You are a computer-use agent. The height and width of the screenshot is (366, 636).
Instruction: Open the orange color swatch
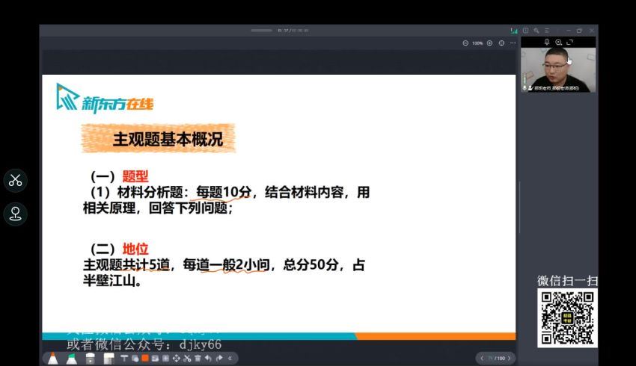tap(144, 359)
